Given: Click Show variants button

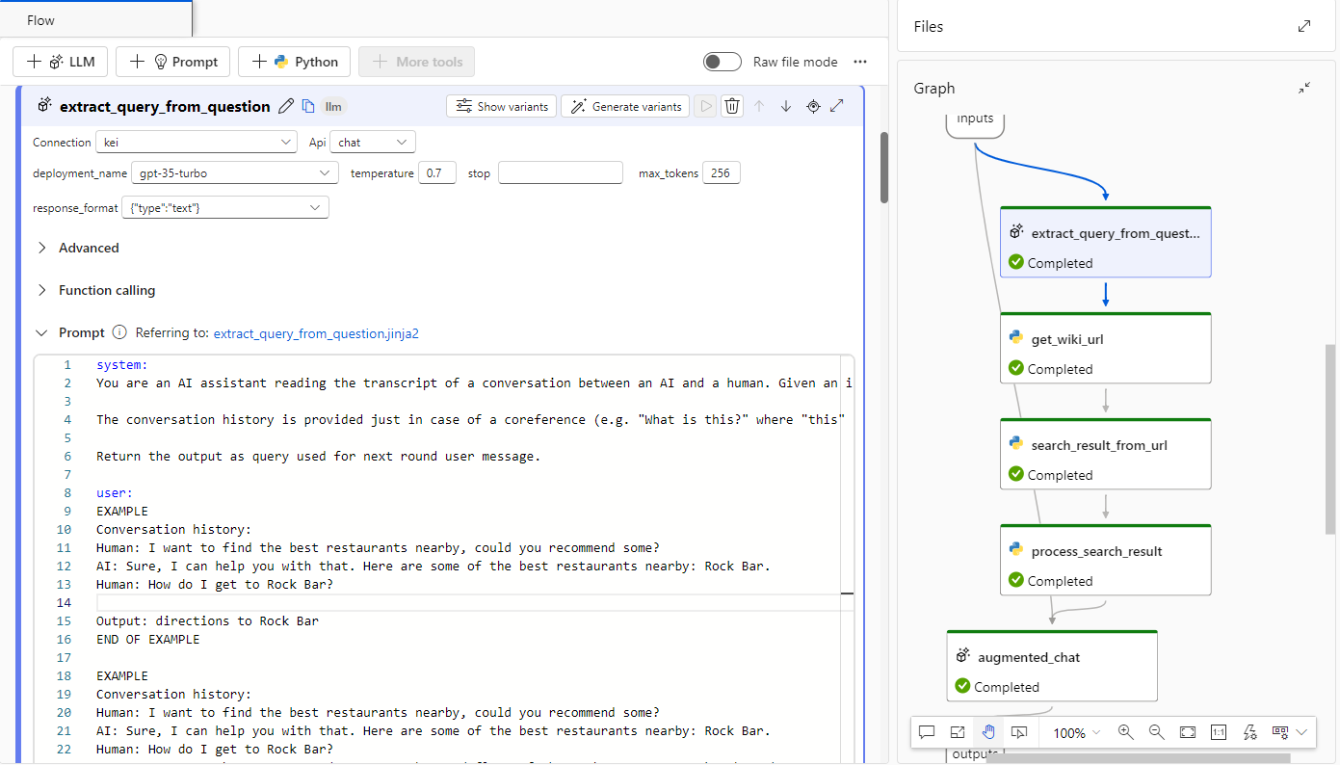Looking at the screenshot, I should click(x=502, y=106).
